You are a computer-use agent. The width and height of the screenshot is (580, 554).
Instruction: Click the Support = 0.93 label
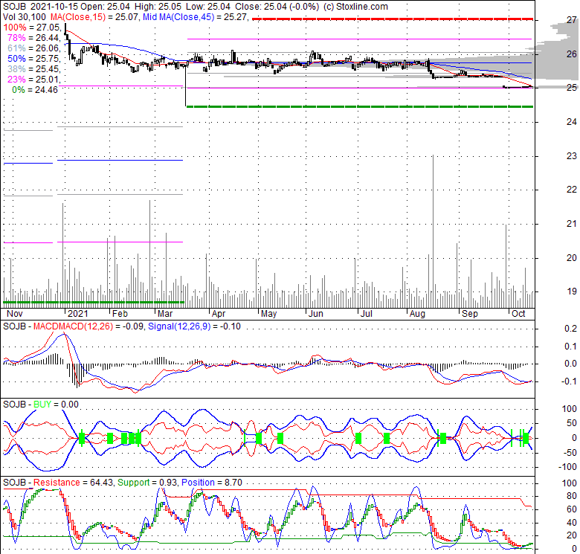[x=146, y=483]
